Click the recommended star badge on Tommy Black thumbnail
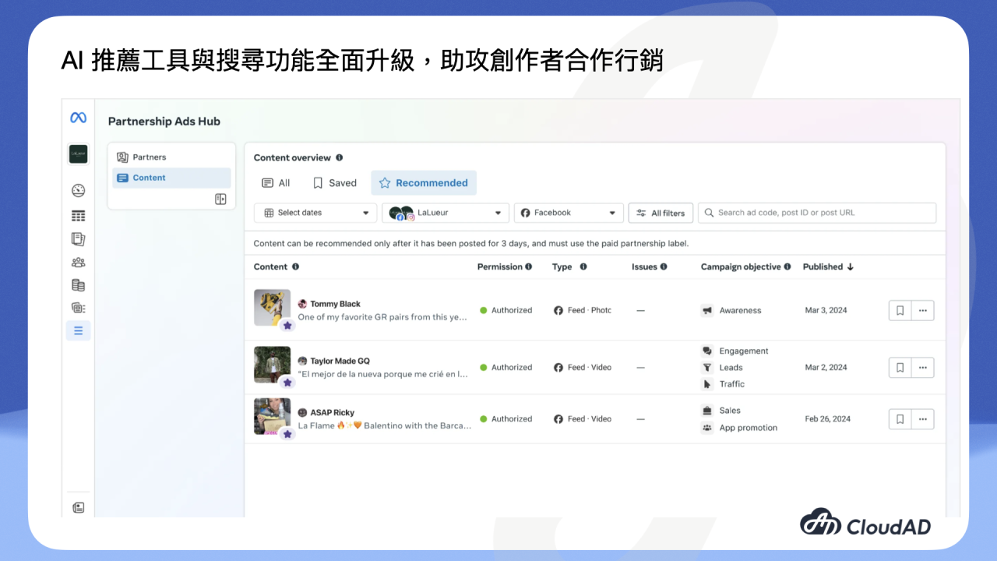 [x=287, y=326]
